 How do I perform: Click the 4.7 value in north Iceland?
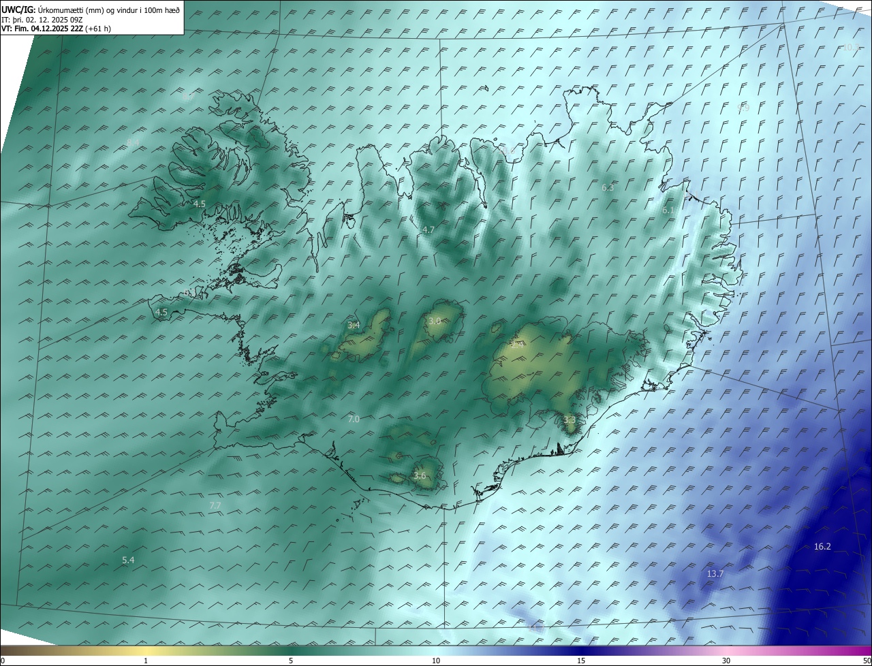(x=428, y=230)
